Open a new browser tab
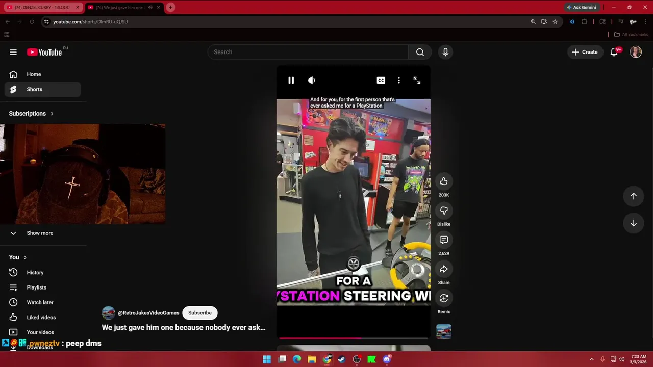This screenshot has width=653, height=367. click(170, 7)
